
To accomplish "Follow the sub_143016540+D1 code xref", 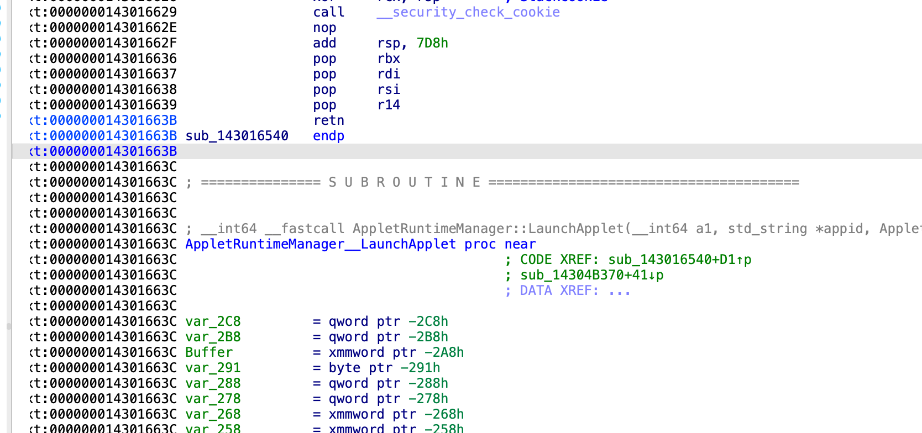I will [x=679, y=260].
